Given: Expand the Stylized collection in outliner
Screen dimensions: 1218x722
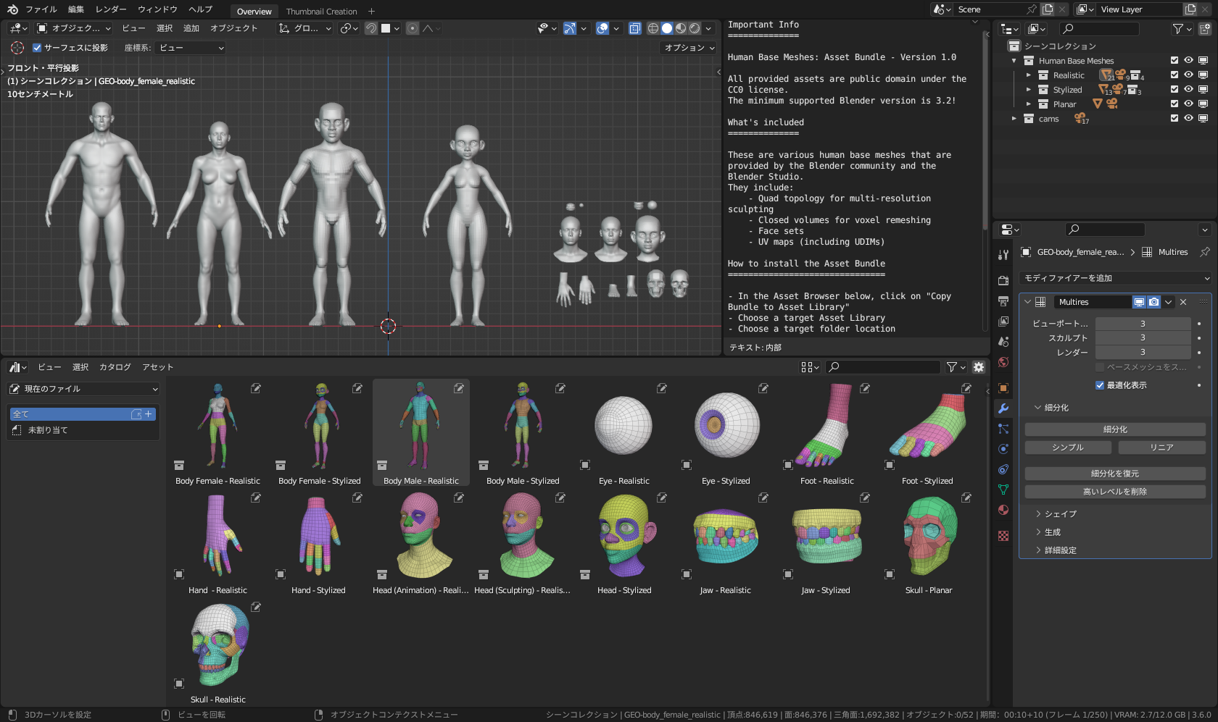Looking at the screenshot, I should point(1028,89).
